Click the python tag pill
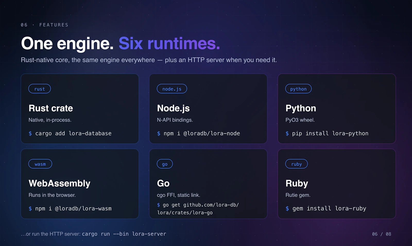412x246 pixels. pyautogui.click(x=298, y=89)
